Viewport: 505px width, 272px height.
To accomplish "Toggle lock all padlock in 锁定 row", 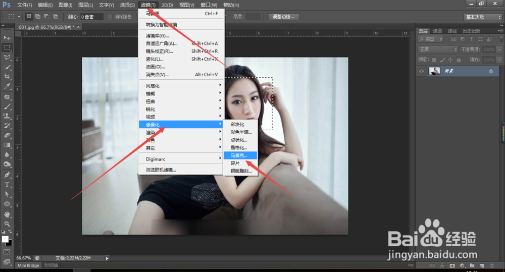I will 459,60.
